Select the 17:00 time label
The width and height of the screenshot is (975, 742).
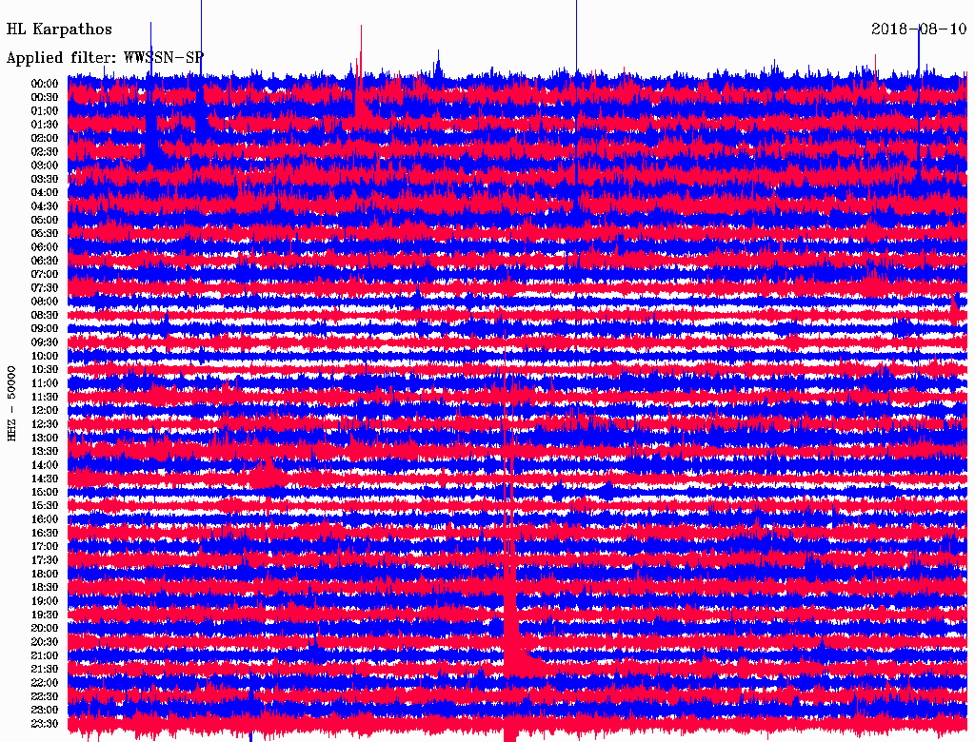pos(45,547)
